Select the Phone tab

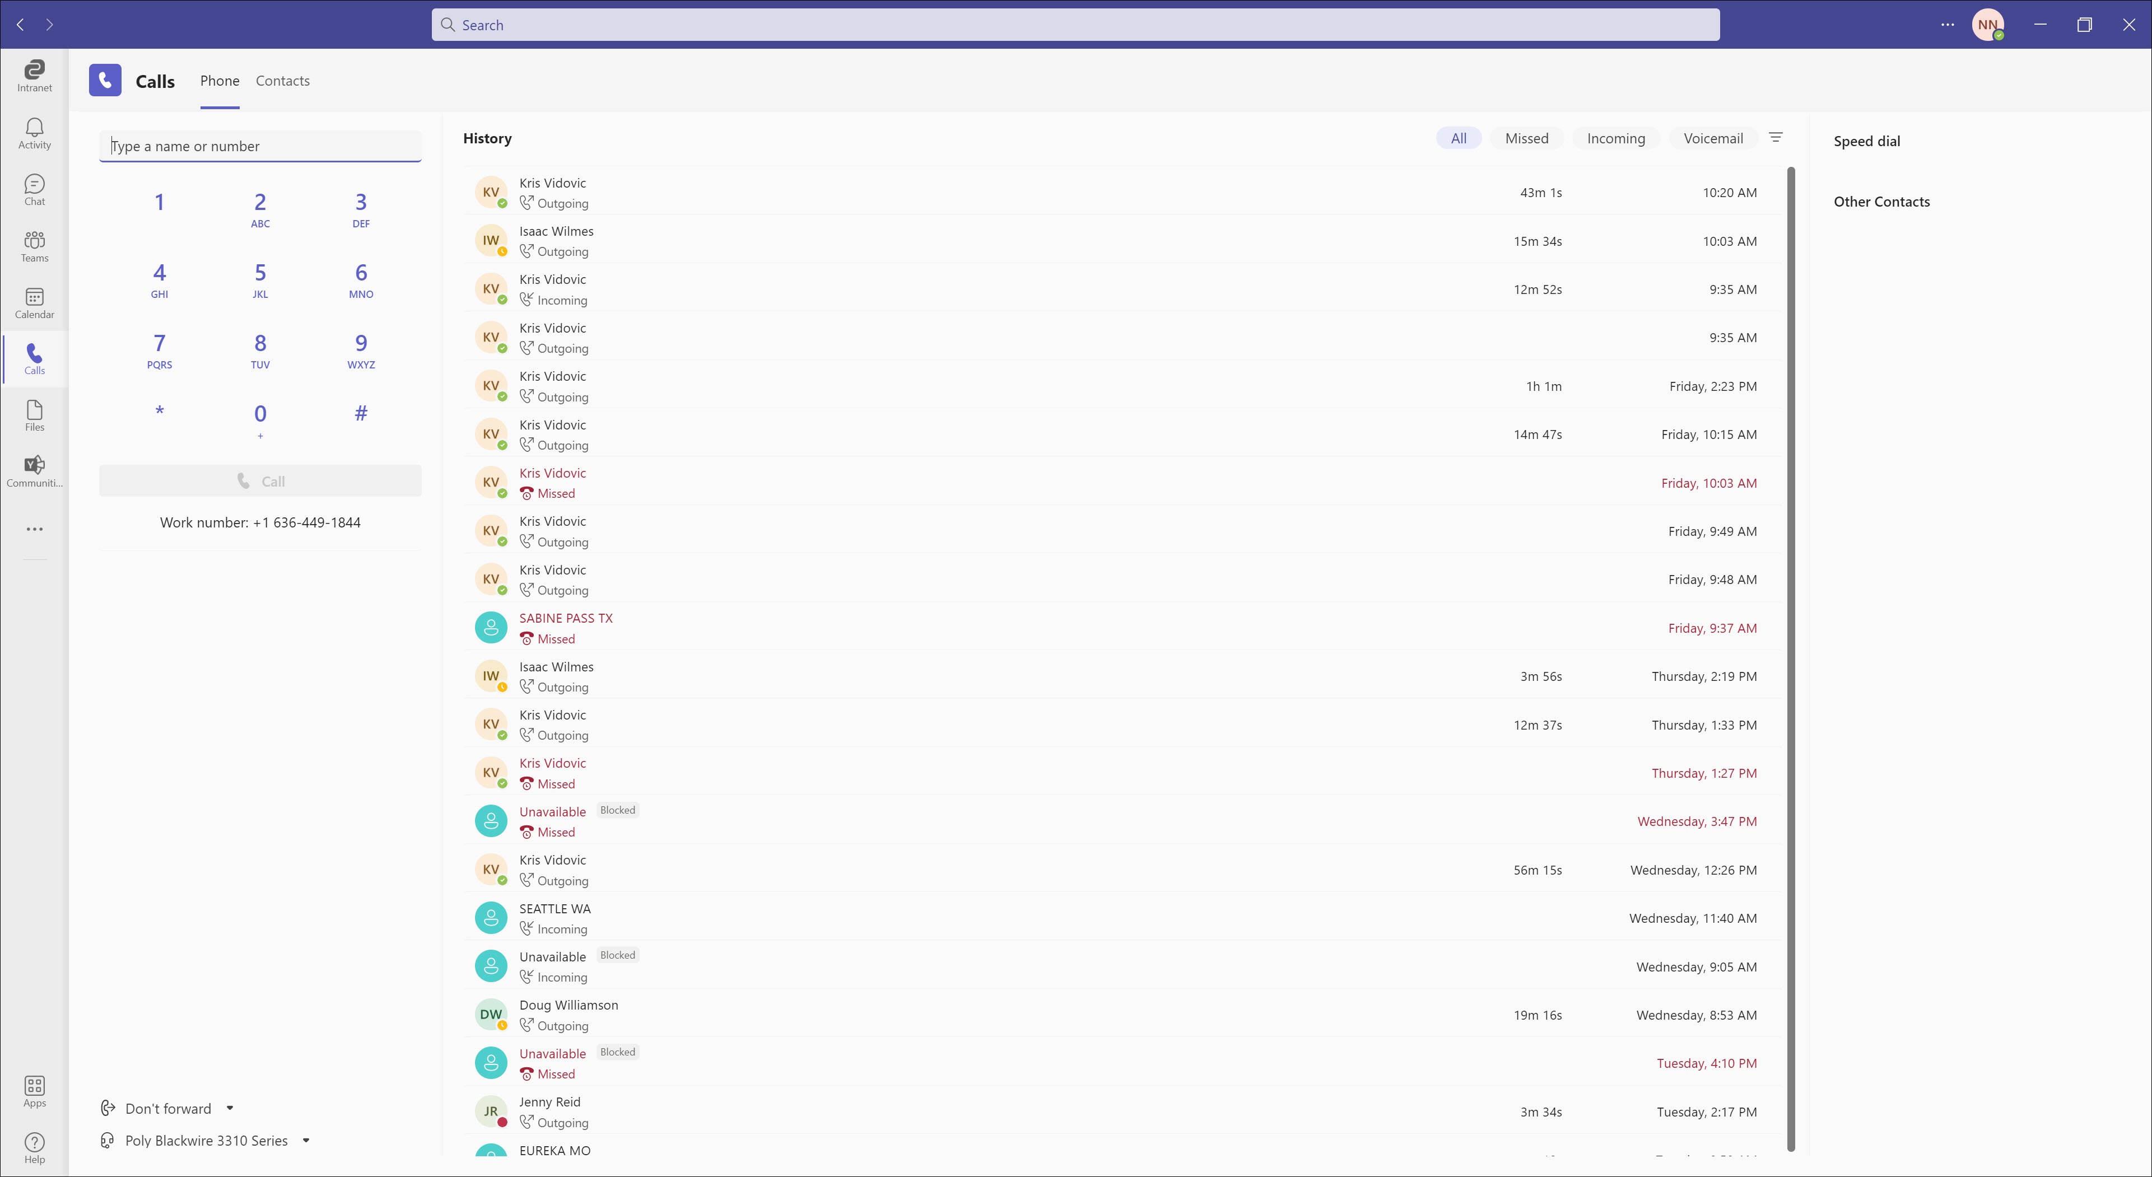pos(220,81)
